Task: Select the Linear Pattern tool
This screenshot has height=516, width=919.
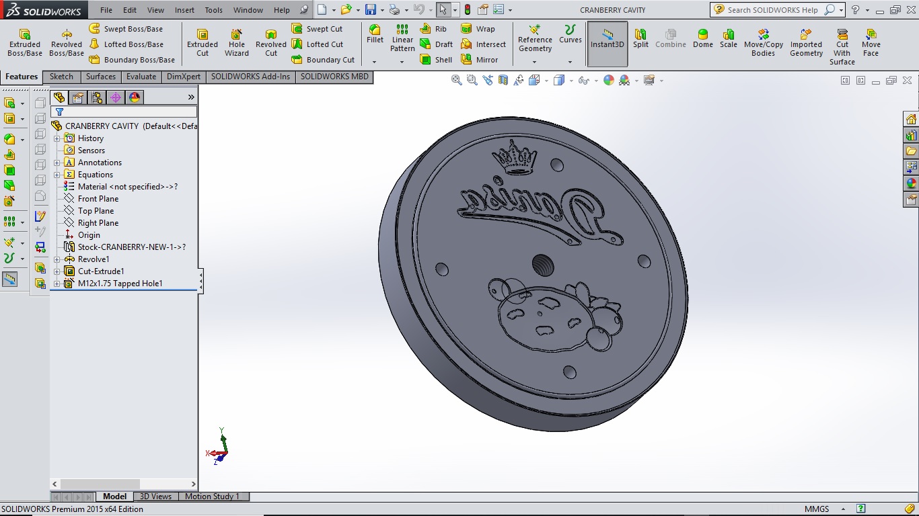Action: tap(402, 38)
